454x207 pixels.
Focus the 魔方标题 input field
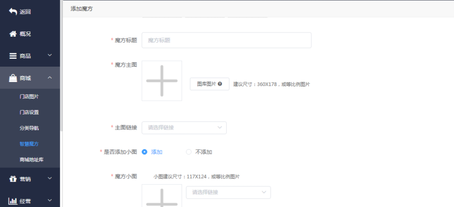[x=226, y=40]
